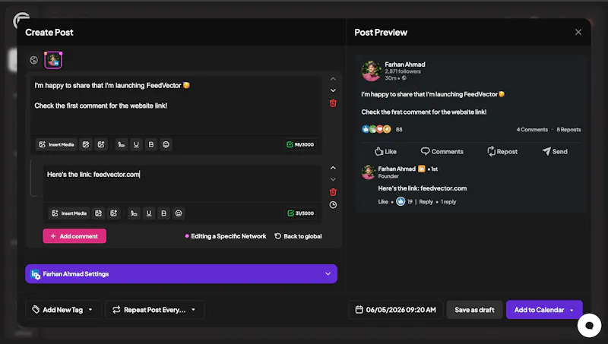Image resolution: width=608 pixels, height=344 pixels.
Task: Click the signature icon in comment toolbar
Action: coord(134,213)
